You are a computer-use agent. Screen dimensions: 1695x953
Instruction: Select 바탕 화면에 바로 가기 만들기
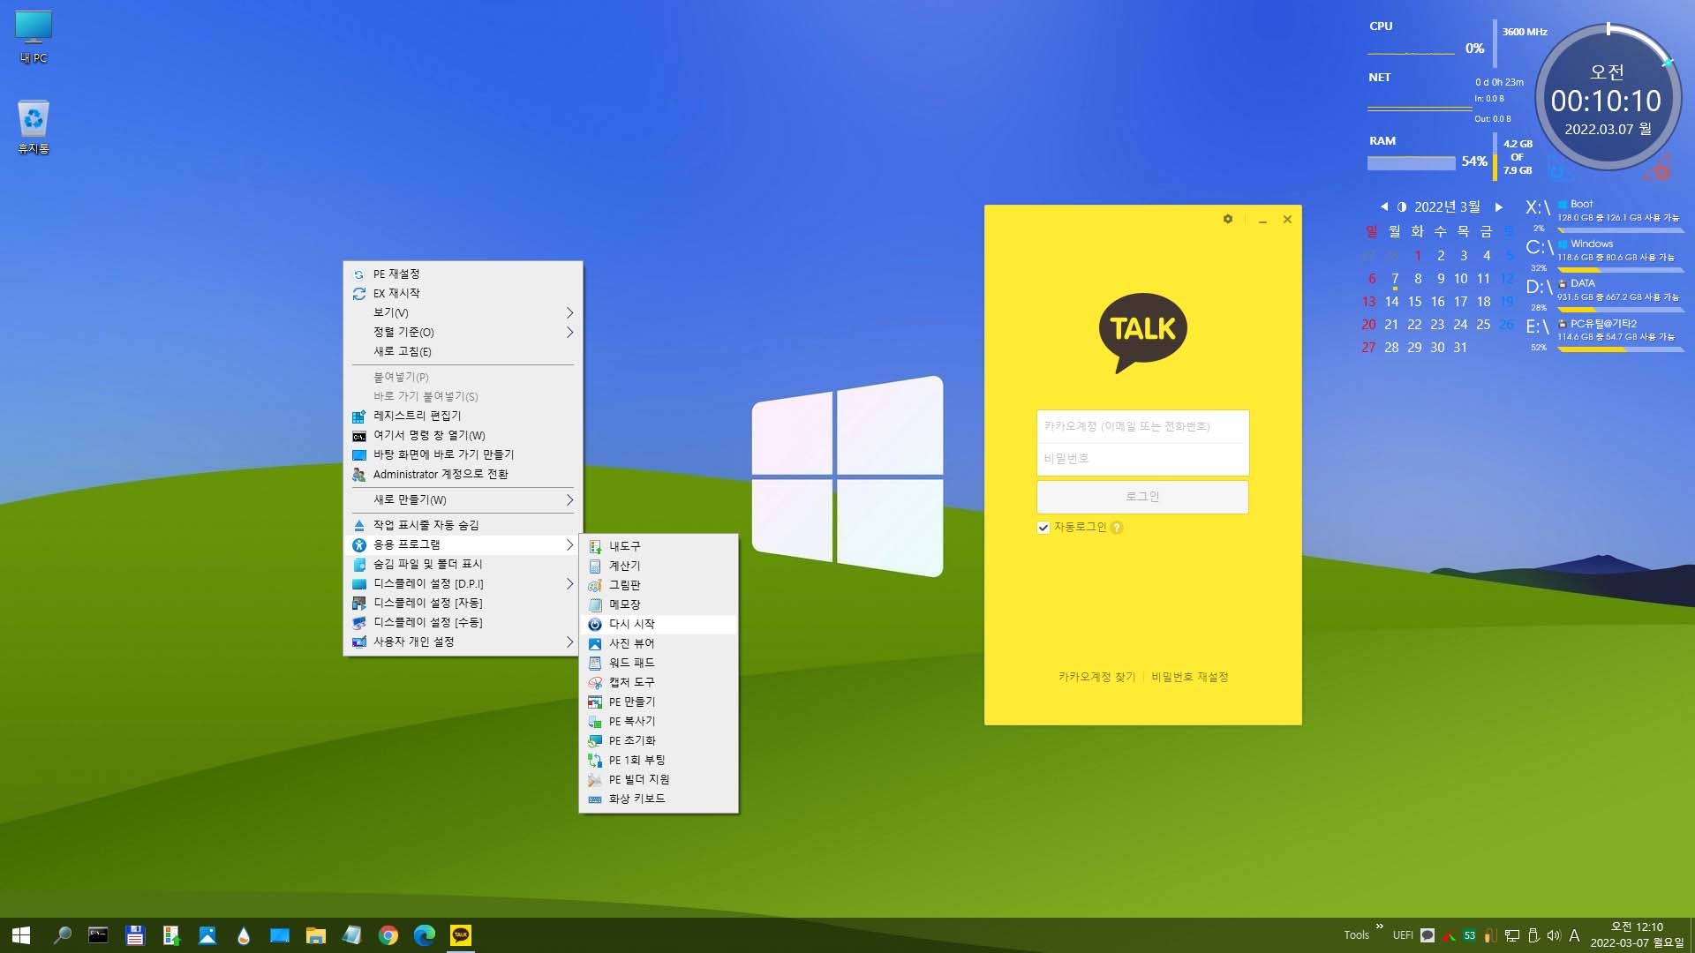point(463,454)
